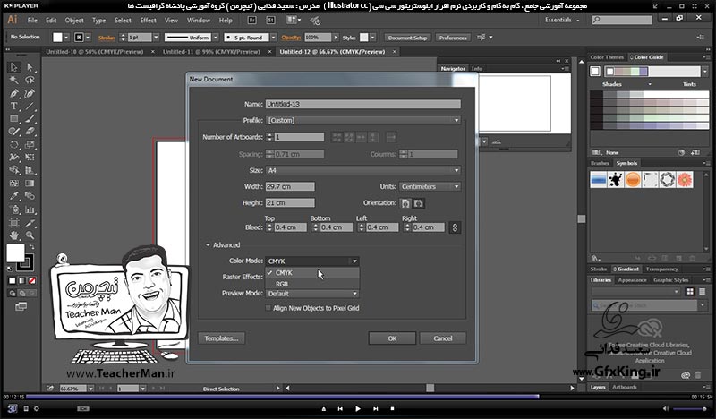Choose portrait orientation icon
This screenshot has height=419, width=716.
coord(405,203)
